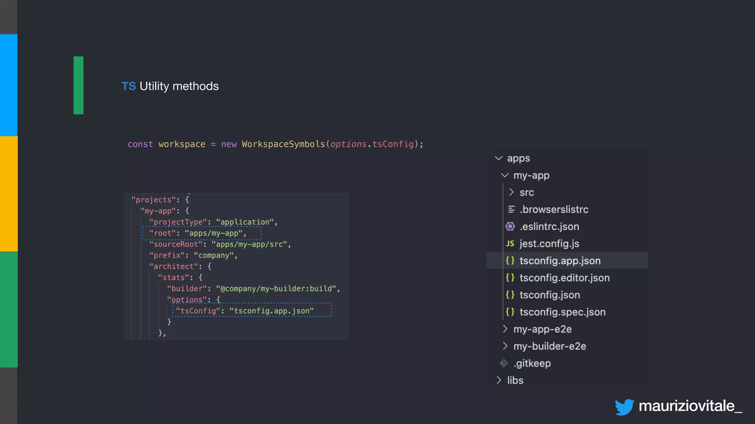Open the tsconfig.json file name
Image resolution: width=755 pixels, height=424 pixels.
click(x=550, y=295)
